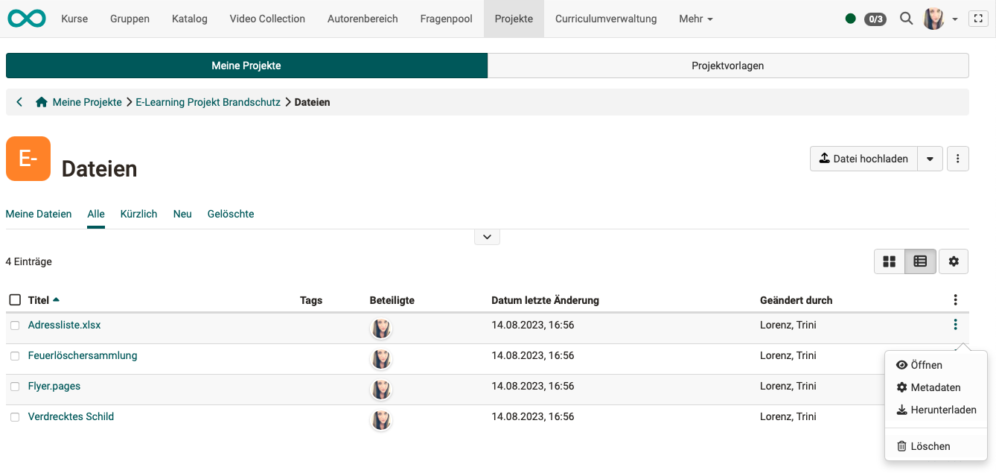
Task: Open the Mehr navigation dropdown
Action: coord(695,19)
